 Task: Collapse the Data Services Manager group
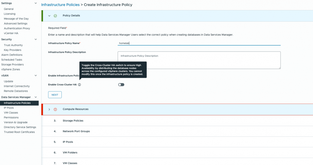click(x=36, y=97)
